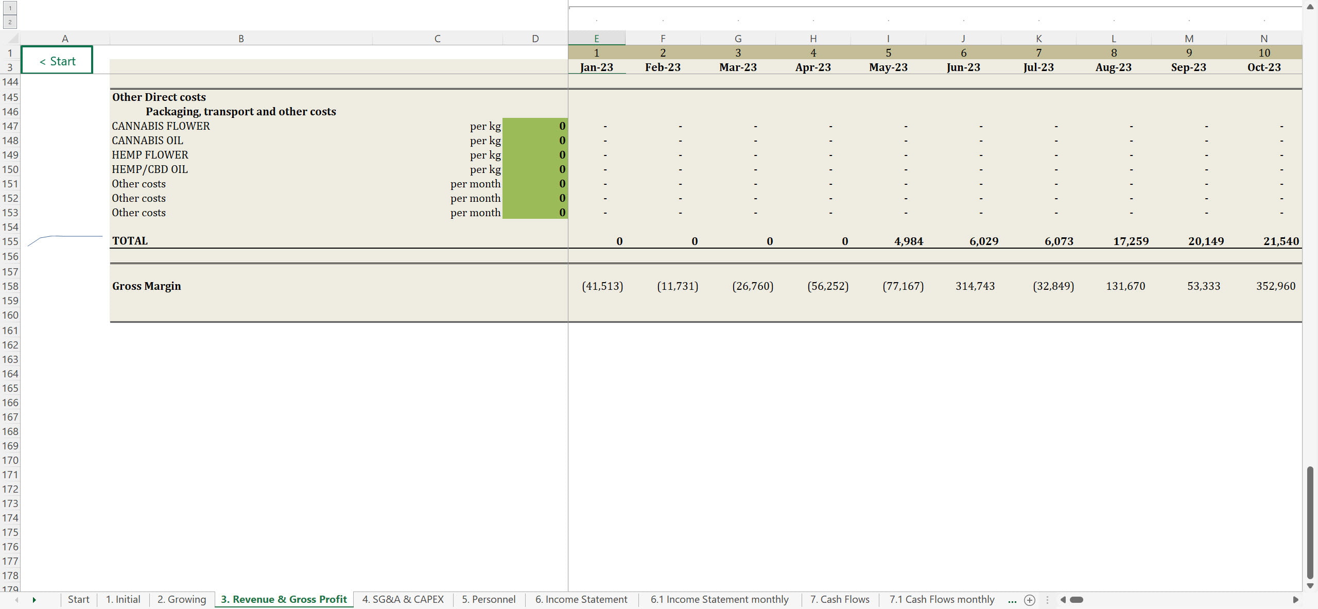Click horizontal scroll left arrow
1318x609 pixels.
point(1063,600)
